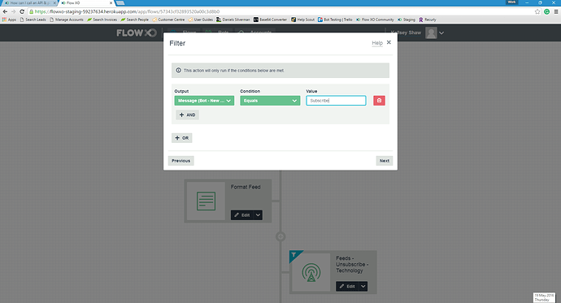Go to the Next step
Screen dimensions: 561x303
point(385,161)
